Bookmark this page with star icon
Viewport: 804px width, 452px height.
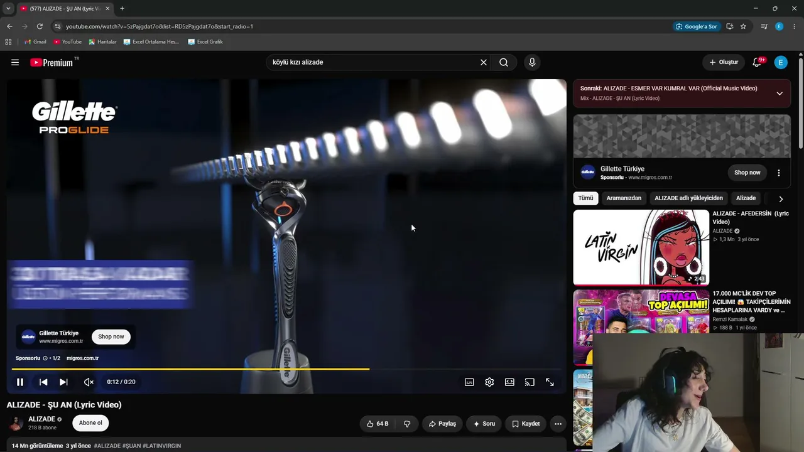coord(744,26)
